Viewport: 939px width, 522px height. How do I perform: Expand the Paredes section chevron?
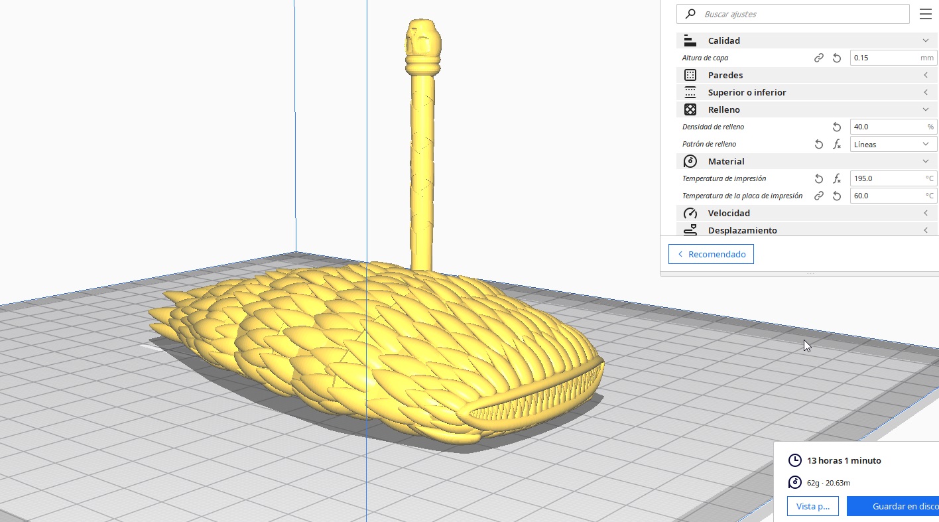click(926, 75)
